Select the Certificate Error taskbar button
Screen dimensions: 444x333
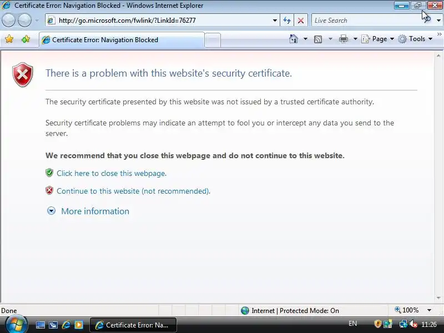tap(133, 325)
